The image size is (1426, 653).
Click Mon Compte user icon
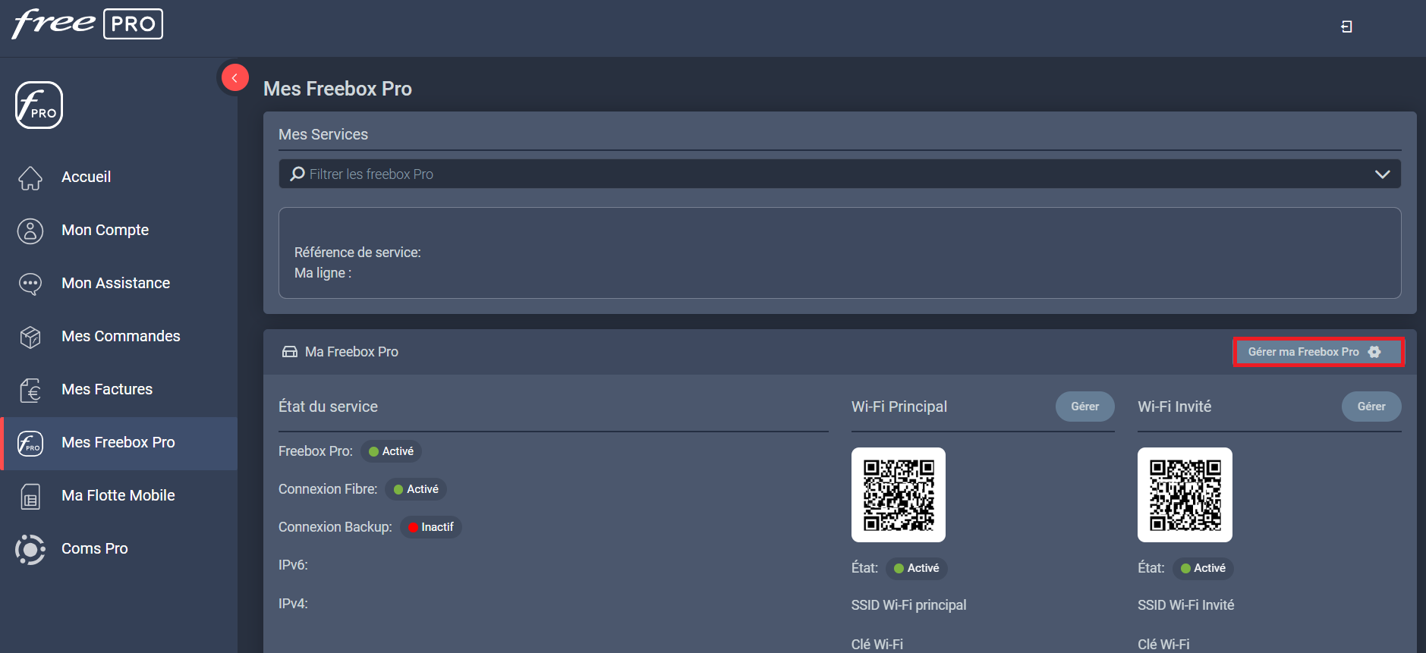pos(30,231)
